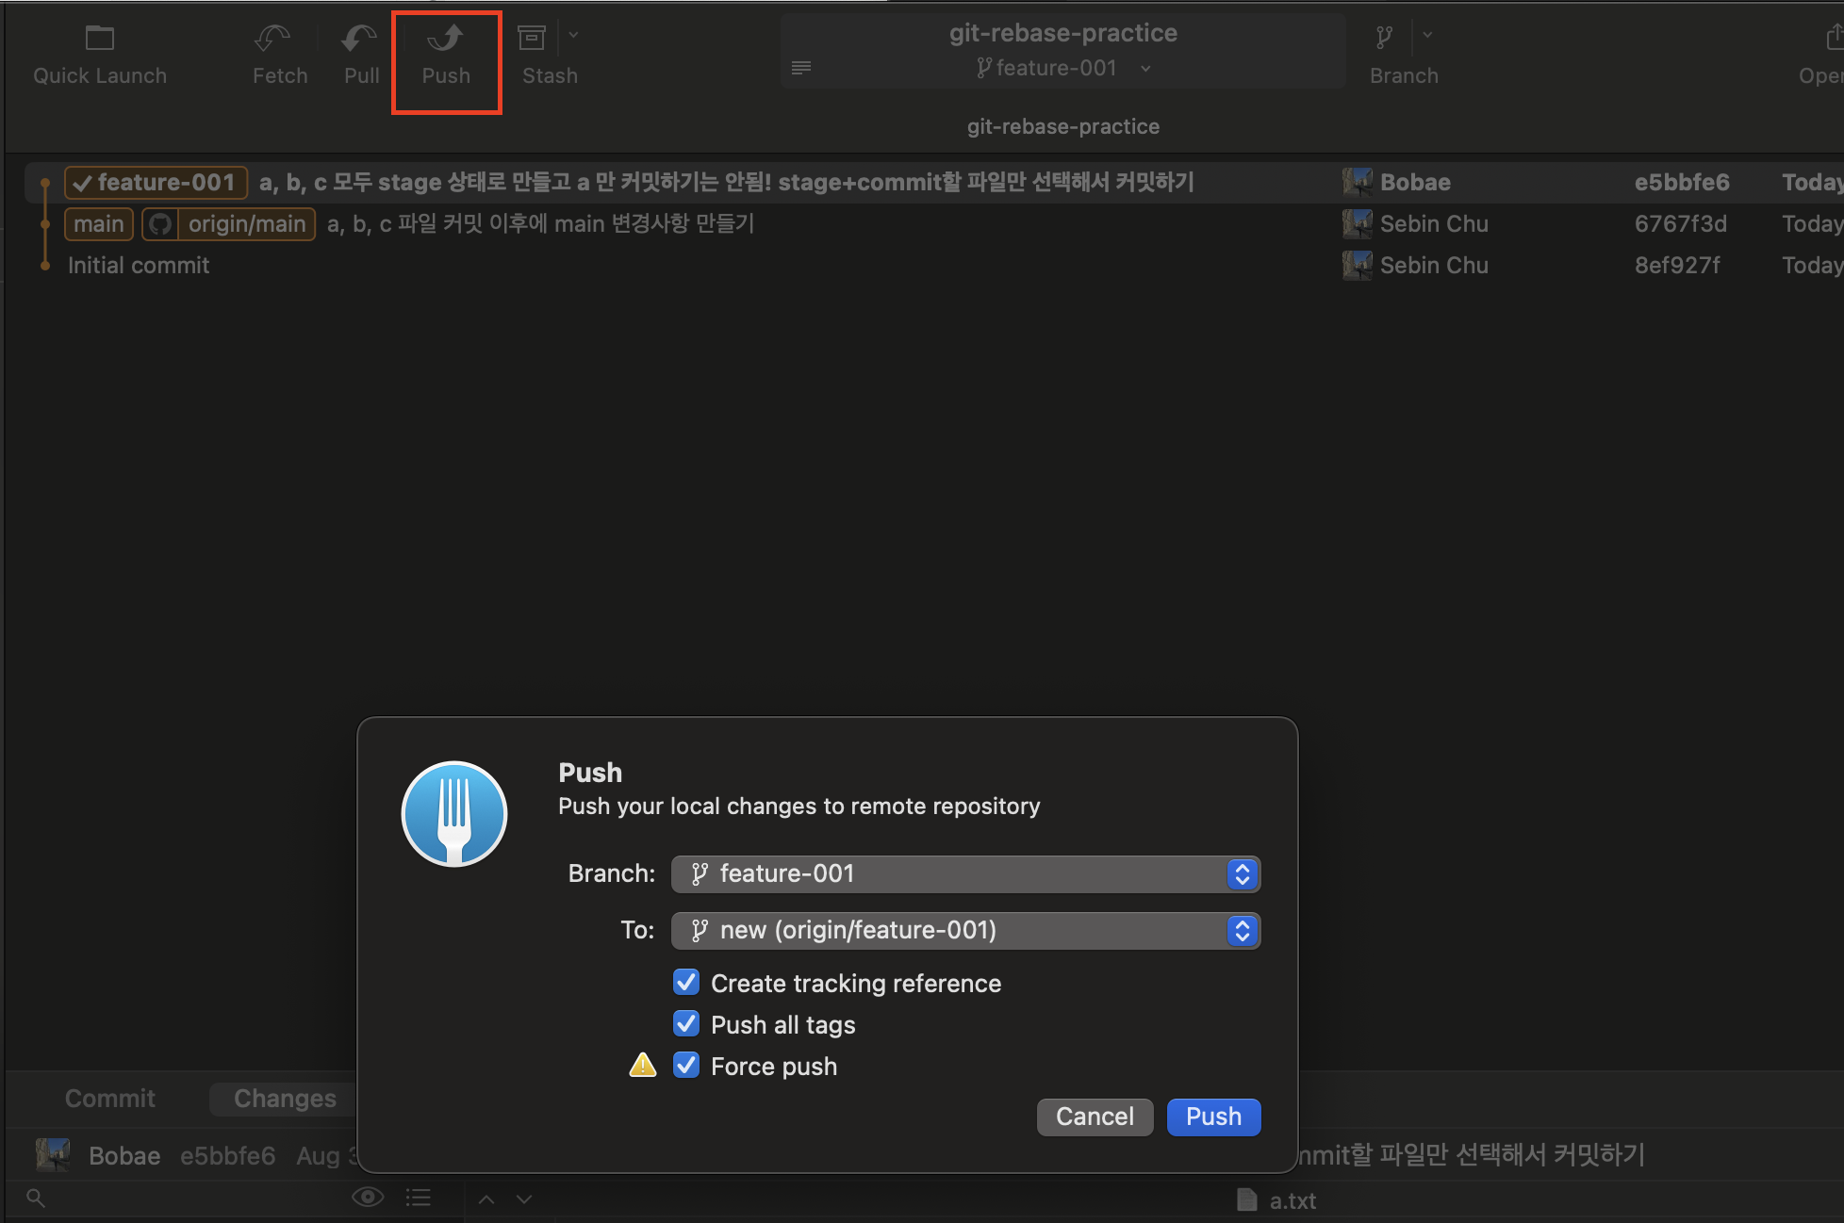Uncheck Create tracking reference
This screenshot has width=1844, height=1223.
[686, 983]
